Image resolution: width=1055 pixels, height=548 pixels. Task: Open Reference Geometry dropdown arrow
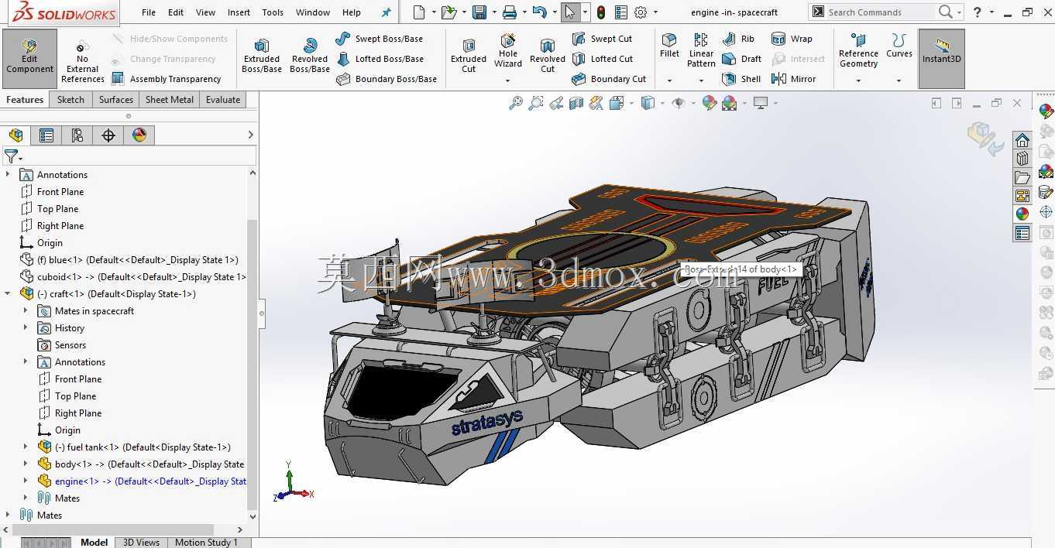858,80
